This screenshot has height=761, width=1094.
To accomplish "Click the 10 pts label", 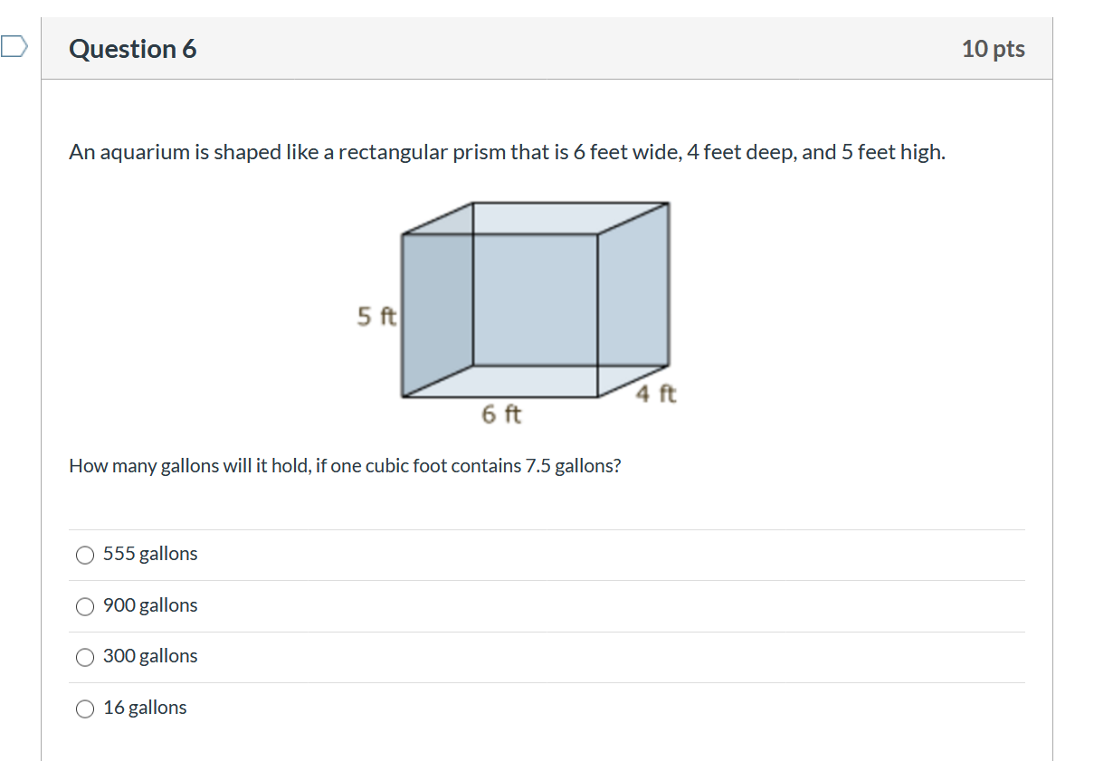I will pos(995,49).
